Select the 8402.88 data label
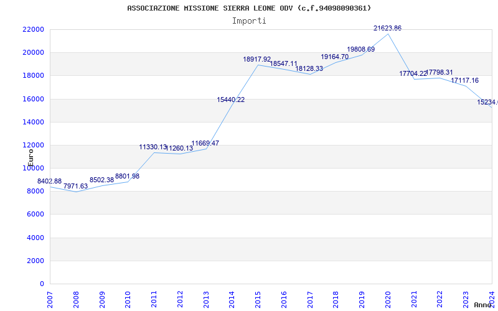Screen dimensions: 498x311 coord(50,181)
